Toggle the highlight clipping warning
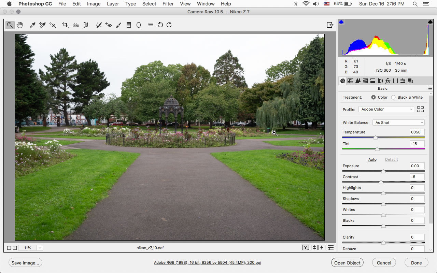Image resolution: width=437 pixels, height=273 pixels. coord(430,22)
